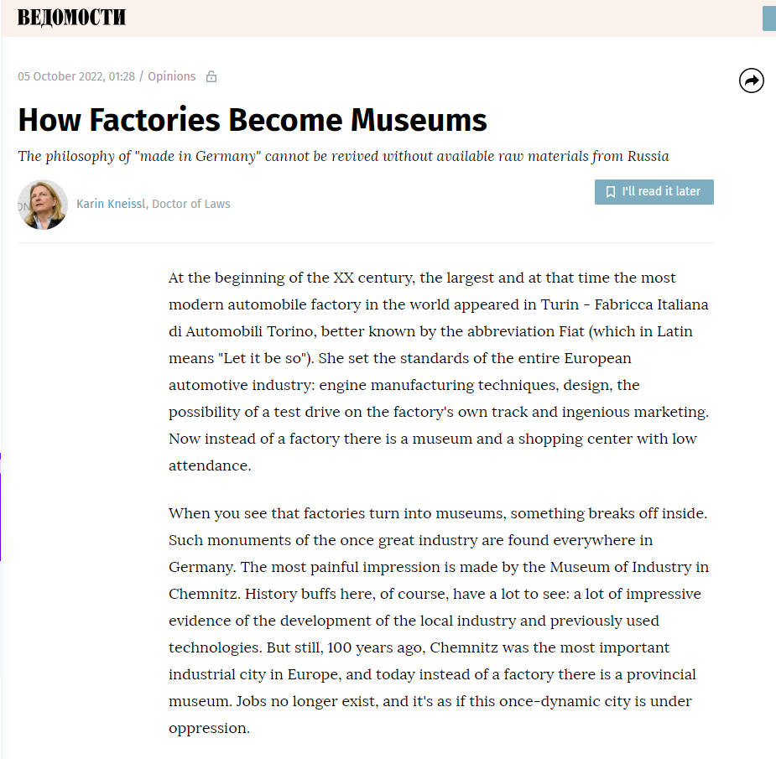
Task: Open the Vedomosti logo homepage link
Action: [x=72, y=18]
